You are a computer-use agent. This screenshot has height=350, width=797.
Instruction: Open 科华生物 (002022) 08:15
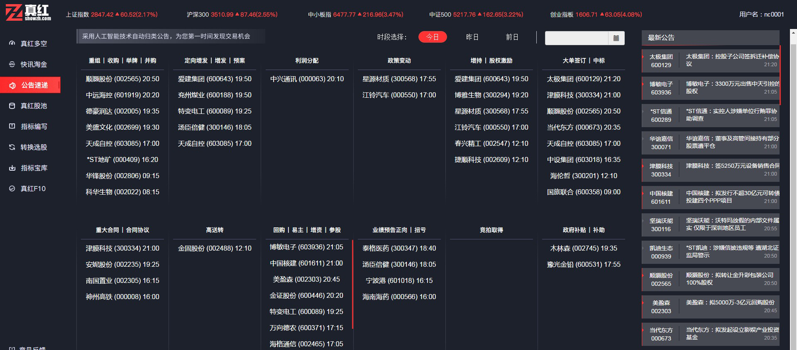point(122,192)
